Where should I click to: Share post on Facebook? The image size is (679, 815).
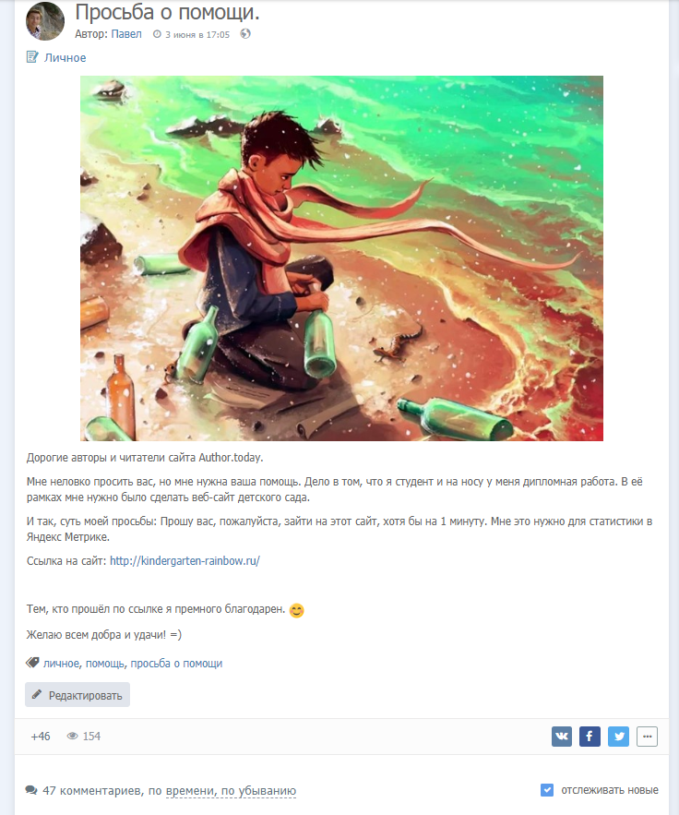(590, 736)
